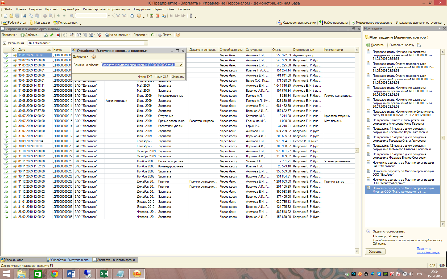Click the document list vertical scrollbar down arrow
The height and width of the screenshot is (279, 447).
(x=357, y=251)
